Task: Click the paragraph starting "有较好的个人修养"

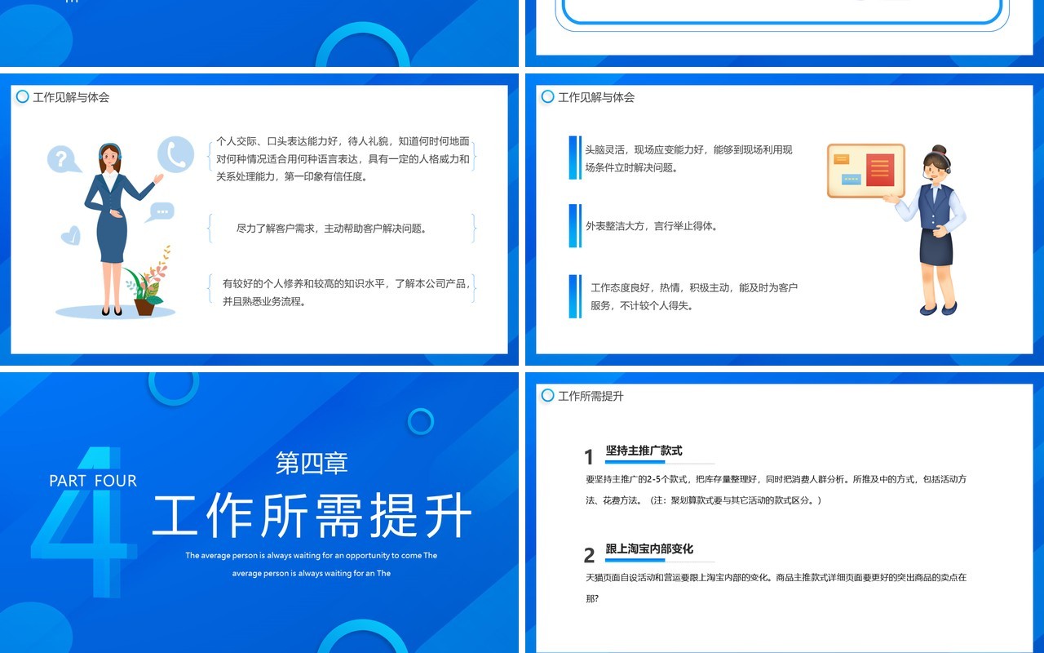Action: (347, 292)
